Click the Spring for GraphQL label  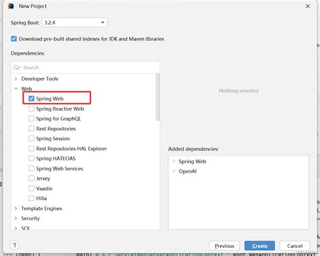pyautogui.click(x=58, y=119)
